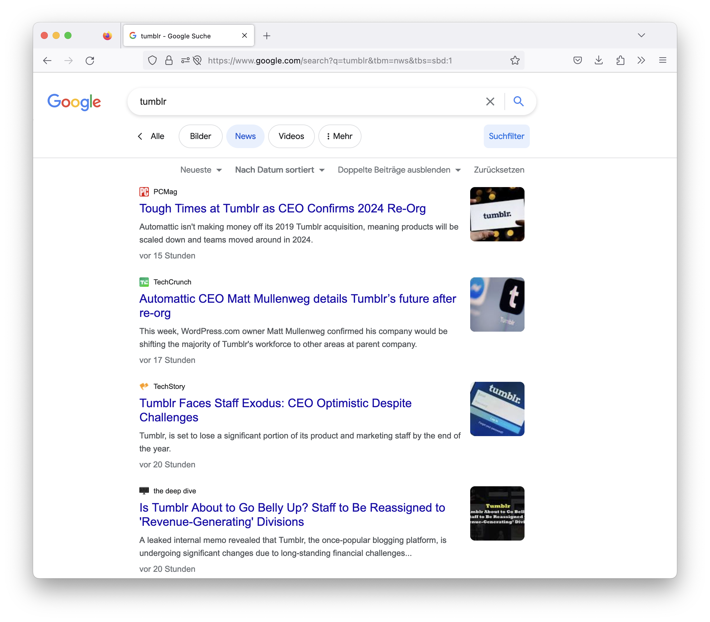The width and height of the screenshot is (710, 622).
Task: Click the Firefox view icon
Action: pos(107,36)
